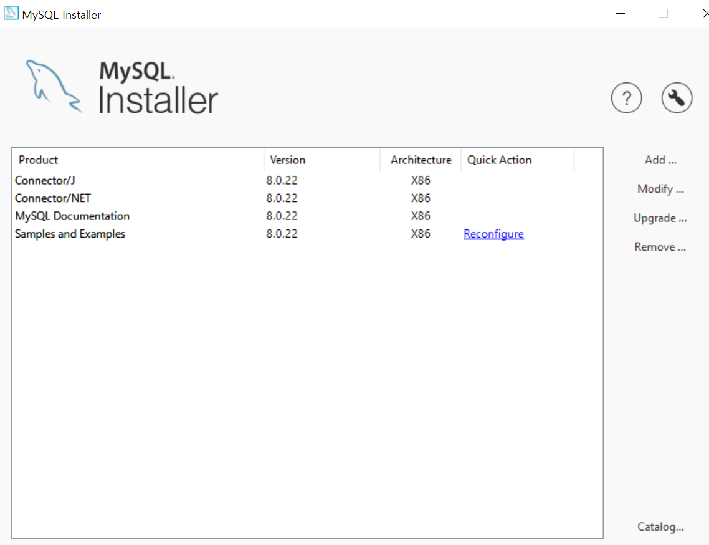Sort by the Product column header
This screenshot has height=545, width=709.
(138, 160)
